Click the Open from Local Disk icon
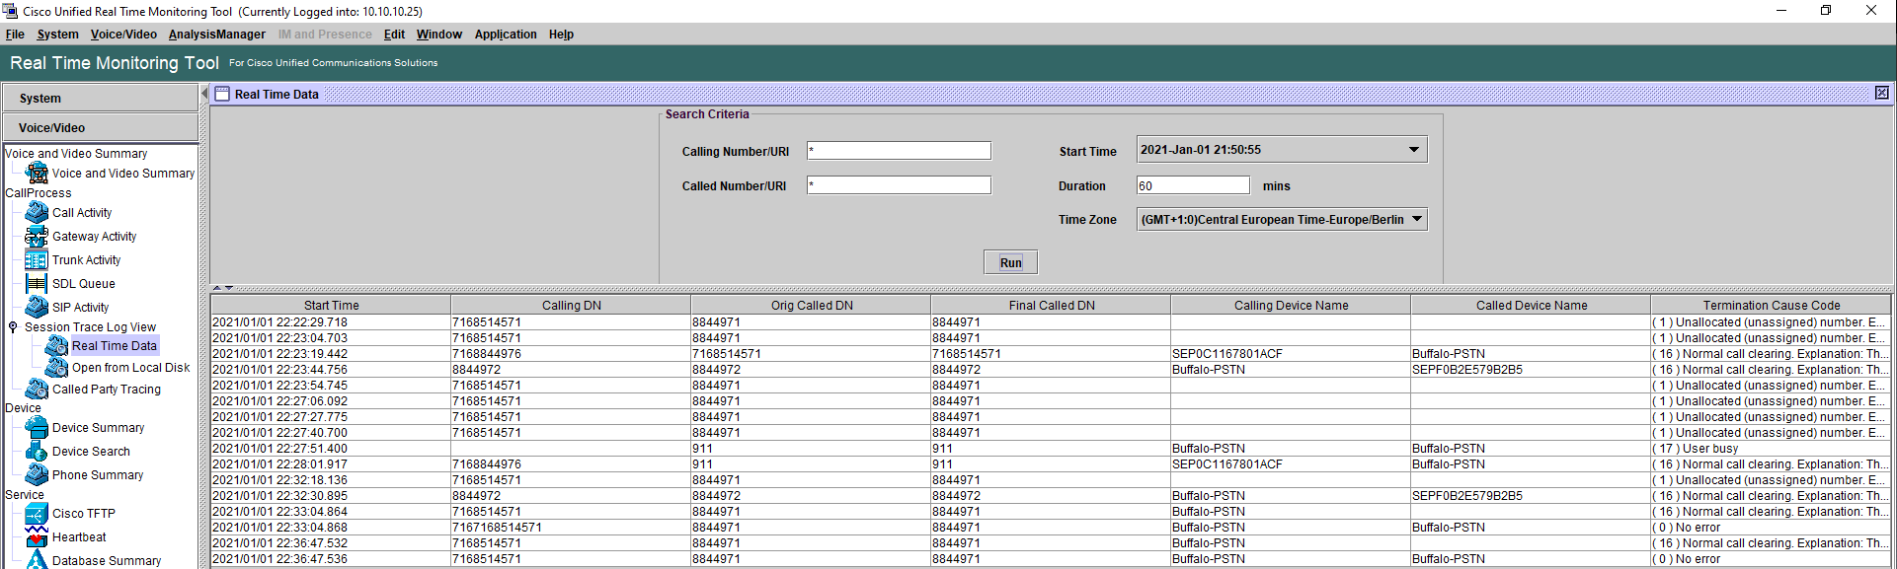The width and height of the screenshot is (1897, 569). pyautogui.click(x=56, y=367)
